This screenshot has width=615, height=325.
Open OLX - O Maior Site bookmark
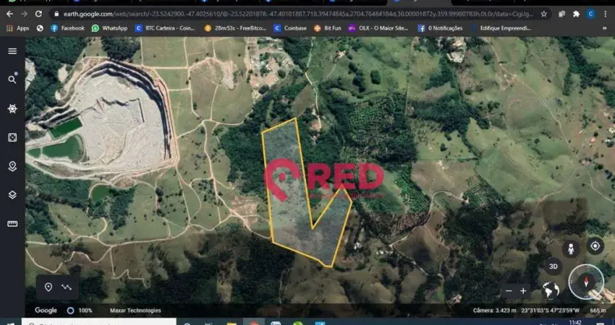378,28
